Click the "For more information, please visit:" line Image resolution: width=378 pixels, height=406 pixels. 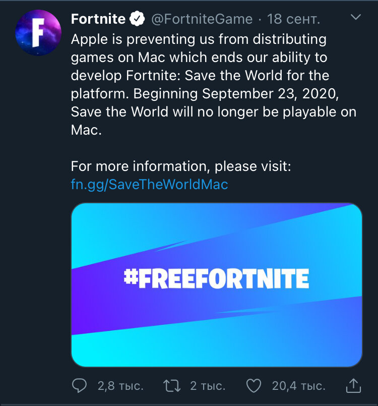[x=180, y=166]
